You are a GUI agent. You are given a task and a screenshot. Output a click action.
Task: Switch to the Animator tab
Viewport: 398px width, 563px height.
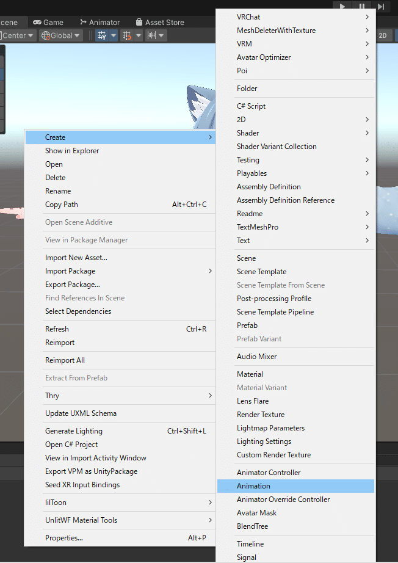(99, 22)
